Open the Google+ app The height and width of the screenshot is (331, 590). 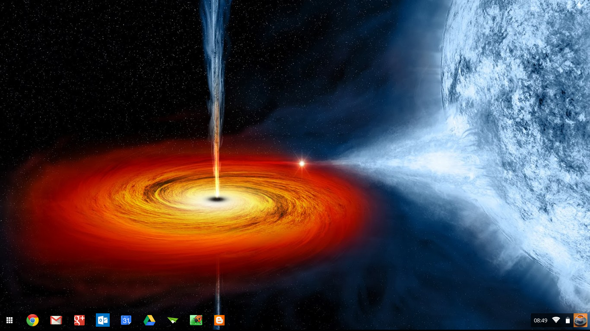(x=79, y=320)
